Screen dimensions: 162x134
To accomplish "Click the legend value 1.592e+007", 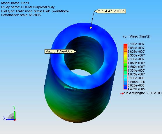I will [136, 67].
